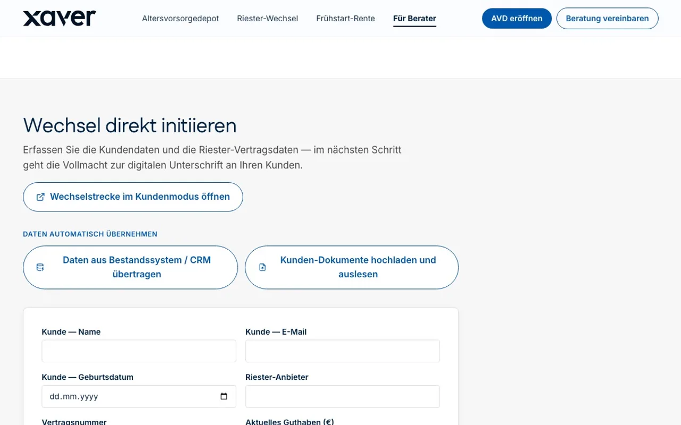Screen dimensions: 681x425
Task: Click the external-link icon on Wechselstrecke button
Action: [x=40, y=197]
